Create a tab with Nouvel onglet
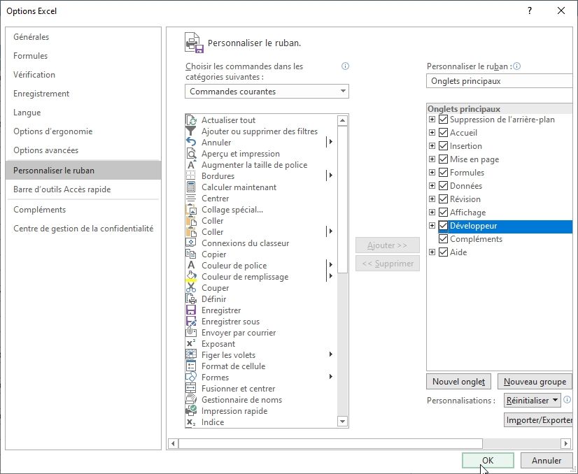 (x=458, y=382)
